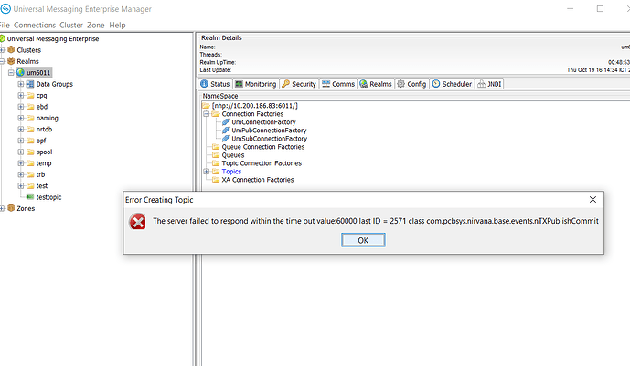Expand the nrtdb folder node

click(x=20, y=129)
